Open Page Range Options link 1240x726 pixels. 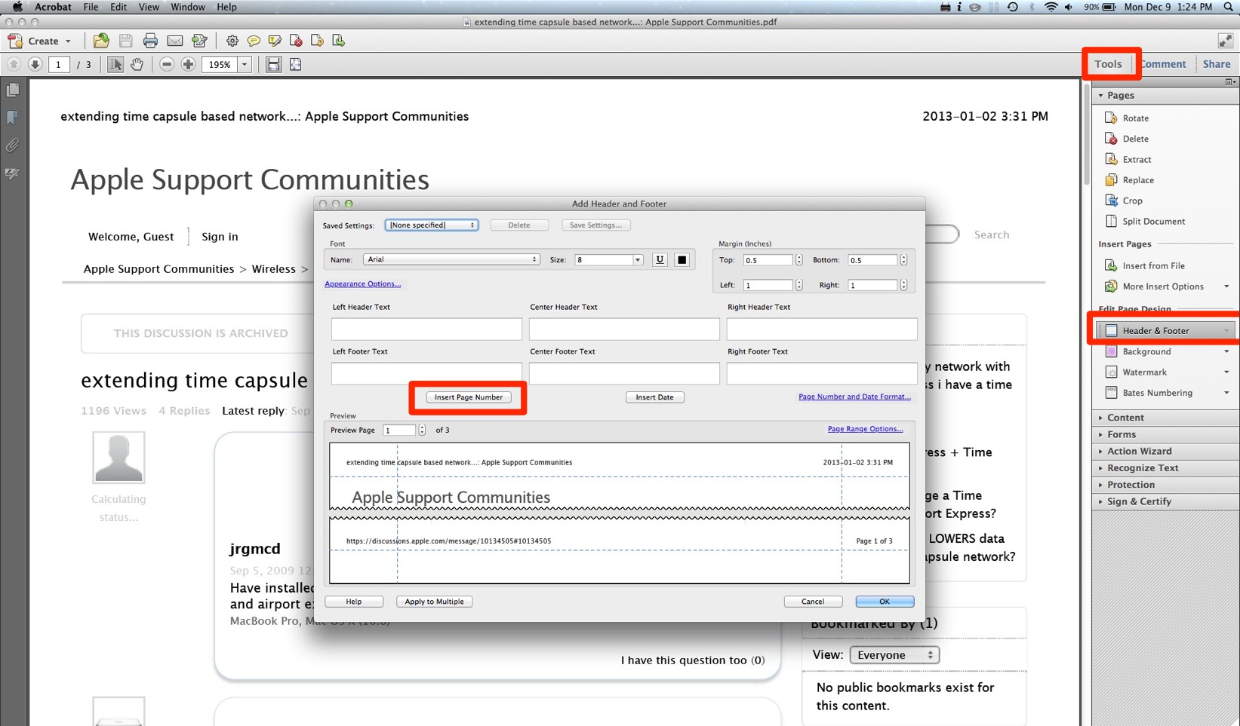866,429
